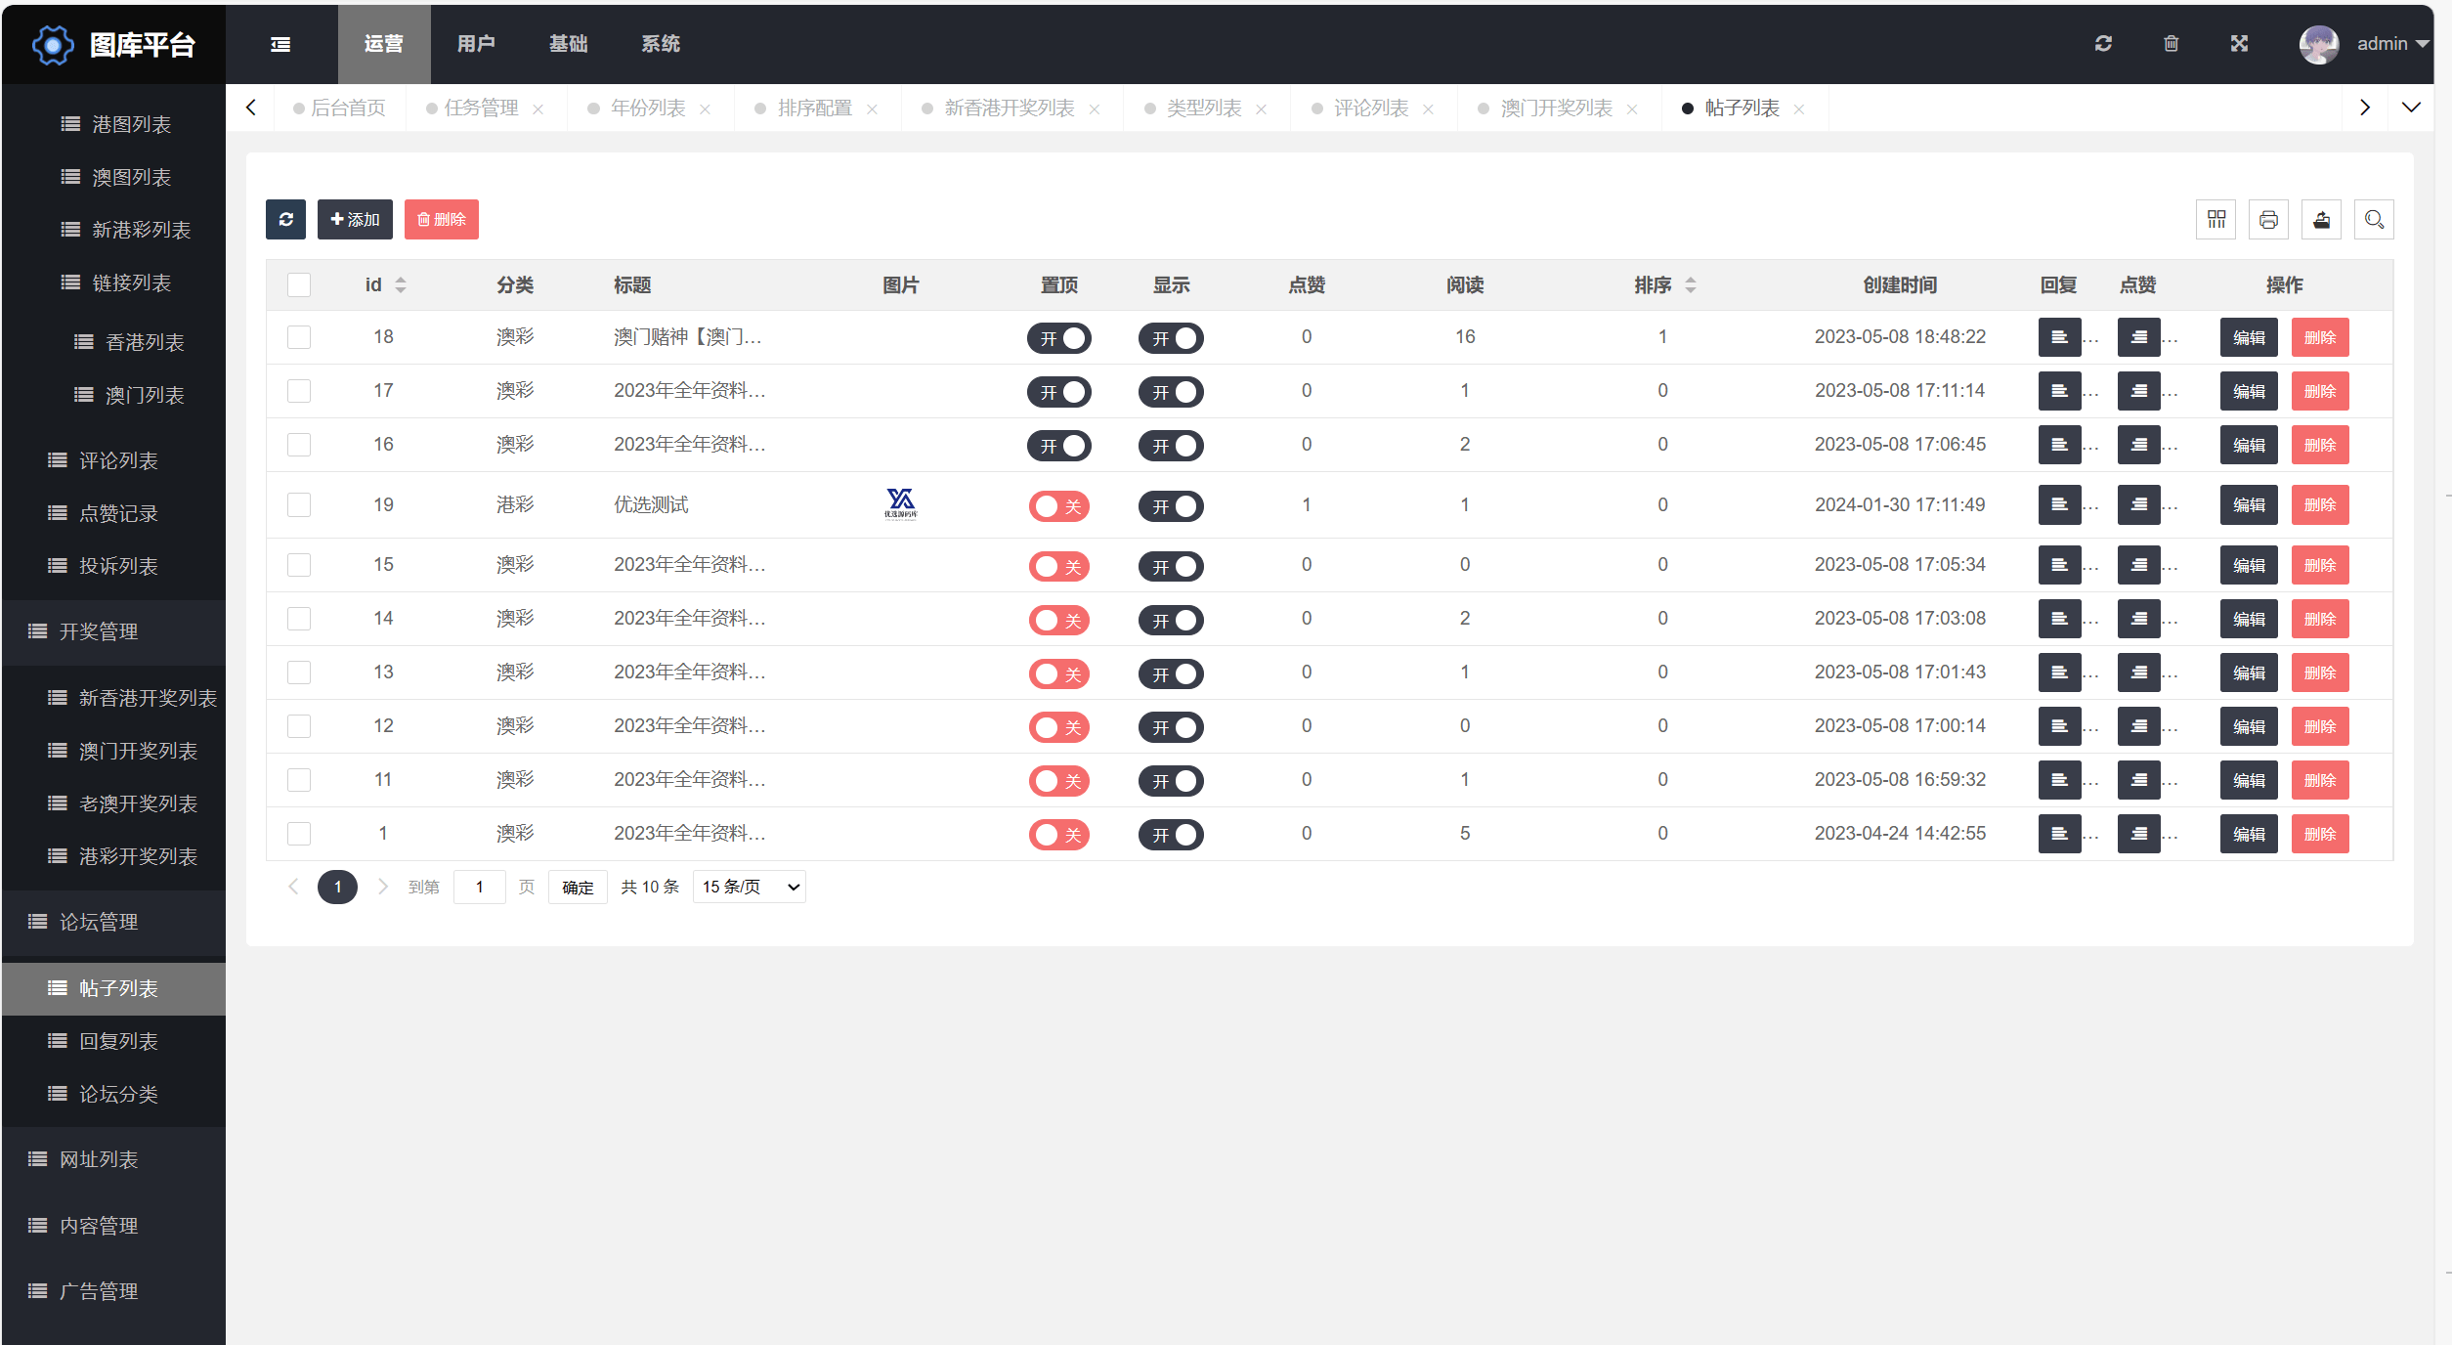2452x1345 pixels.
Task: Close the 排序配置 tab
Action: [872, 109]
